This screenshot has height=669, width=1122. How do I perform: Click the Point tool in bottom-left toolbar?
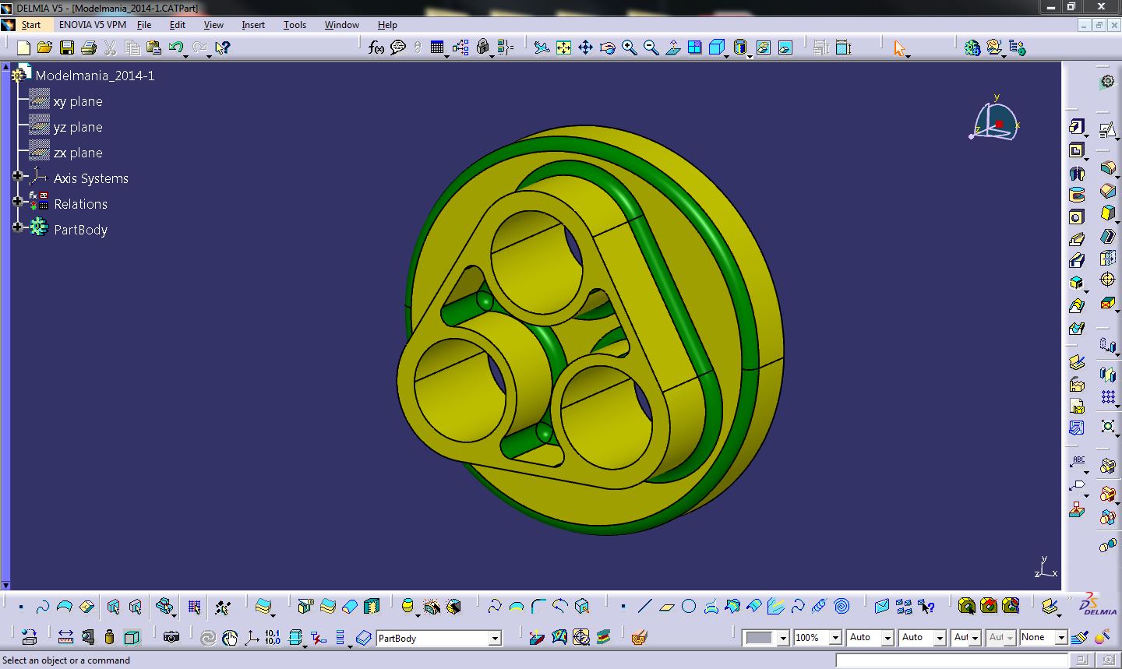(x=21, y=607)
